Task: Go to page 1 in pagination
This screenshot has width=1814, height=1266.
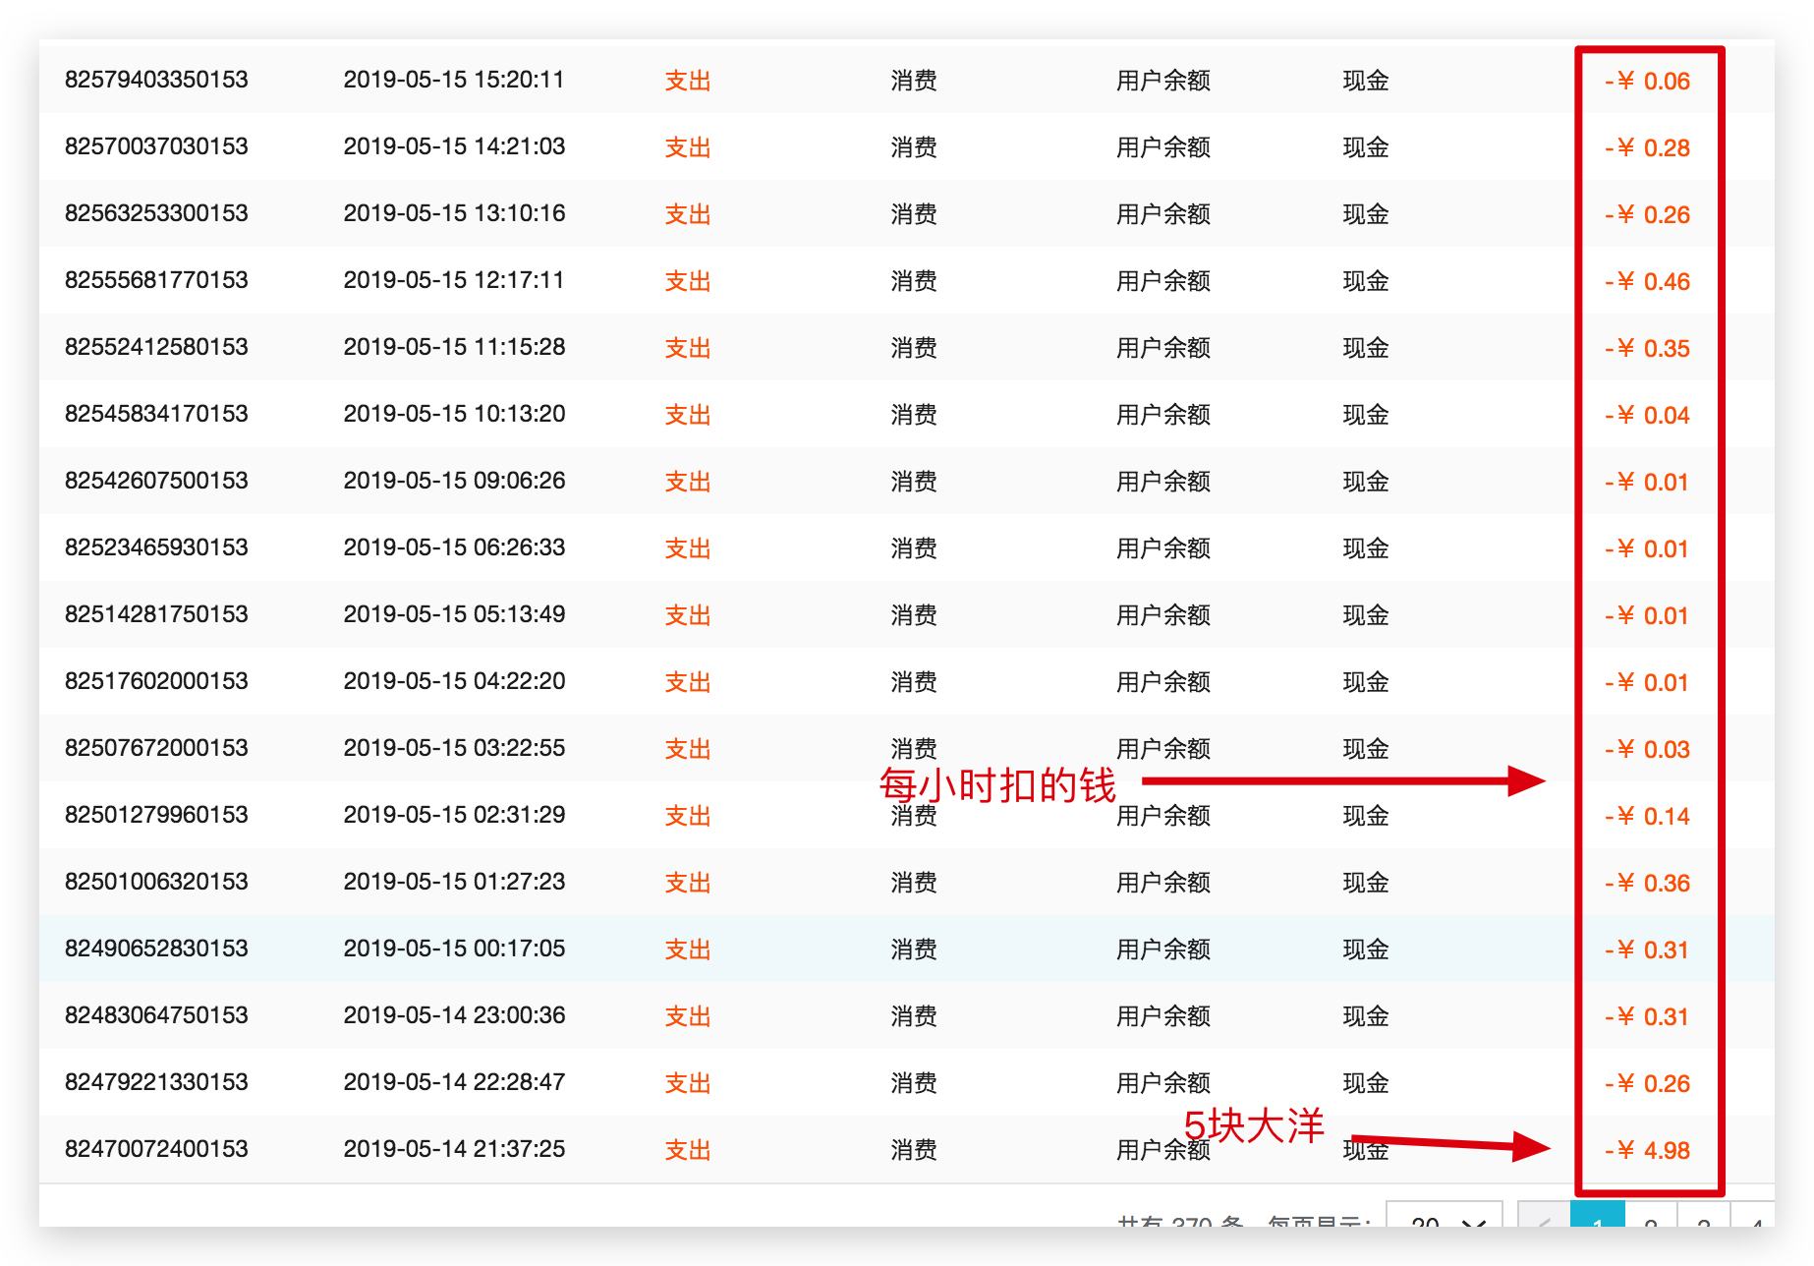Action: tap(1597, 1215)
